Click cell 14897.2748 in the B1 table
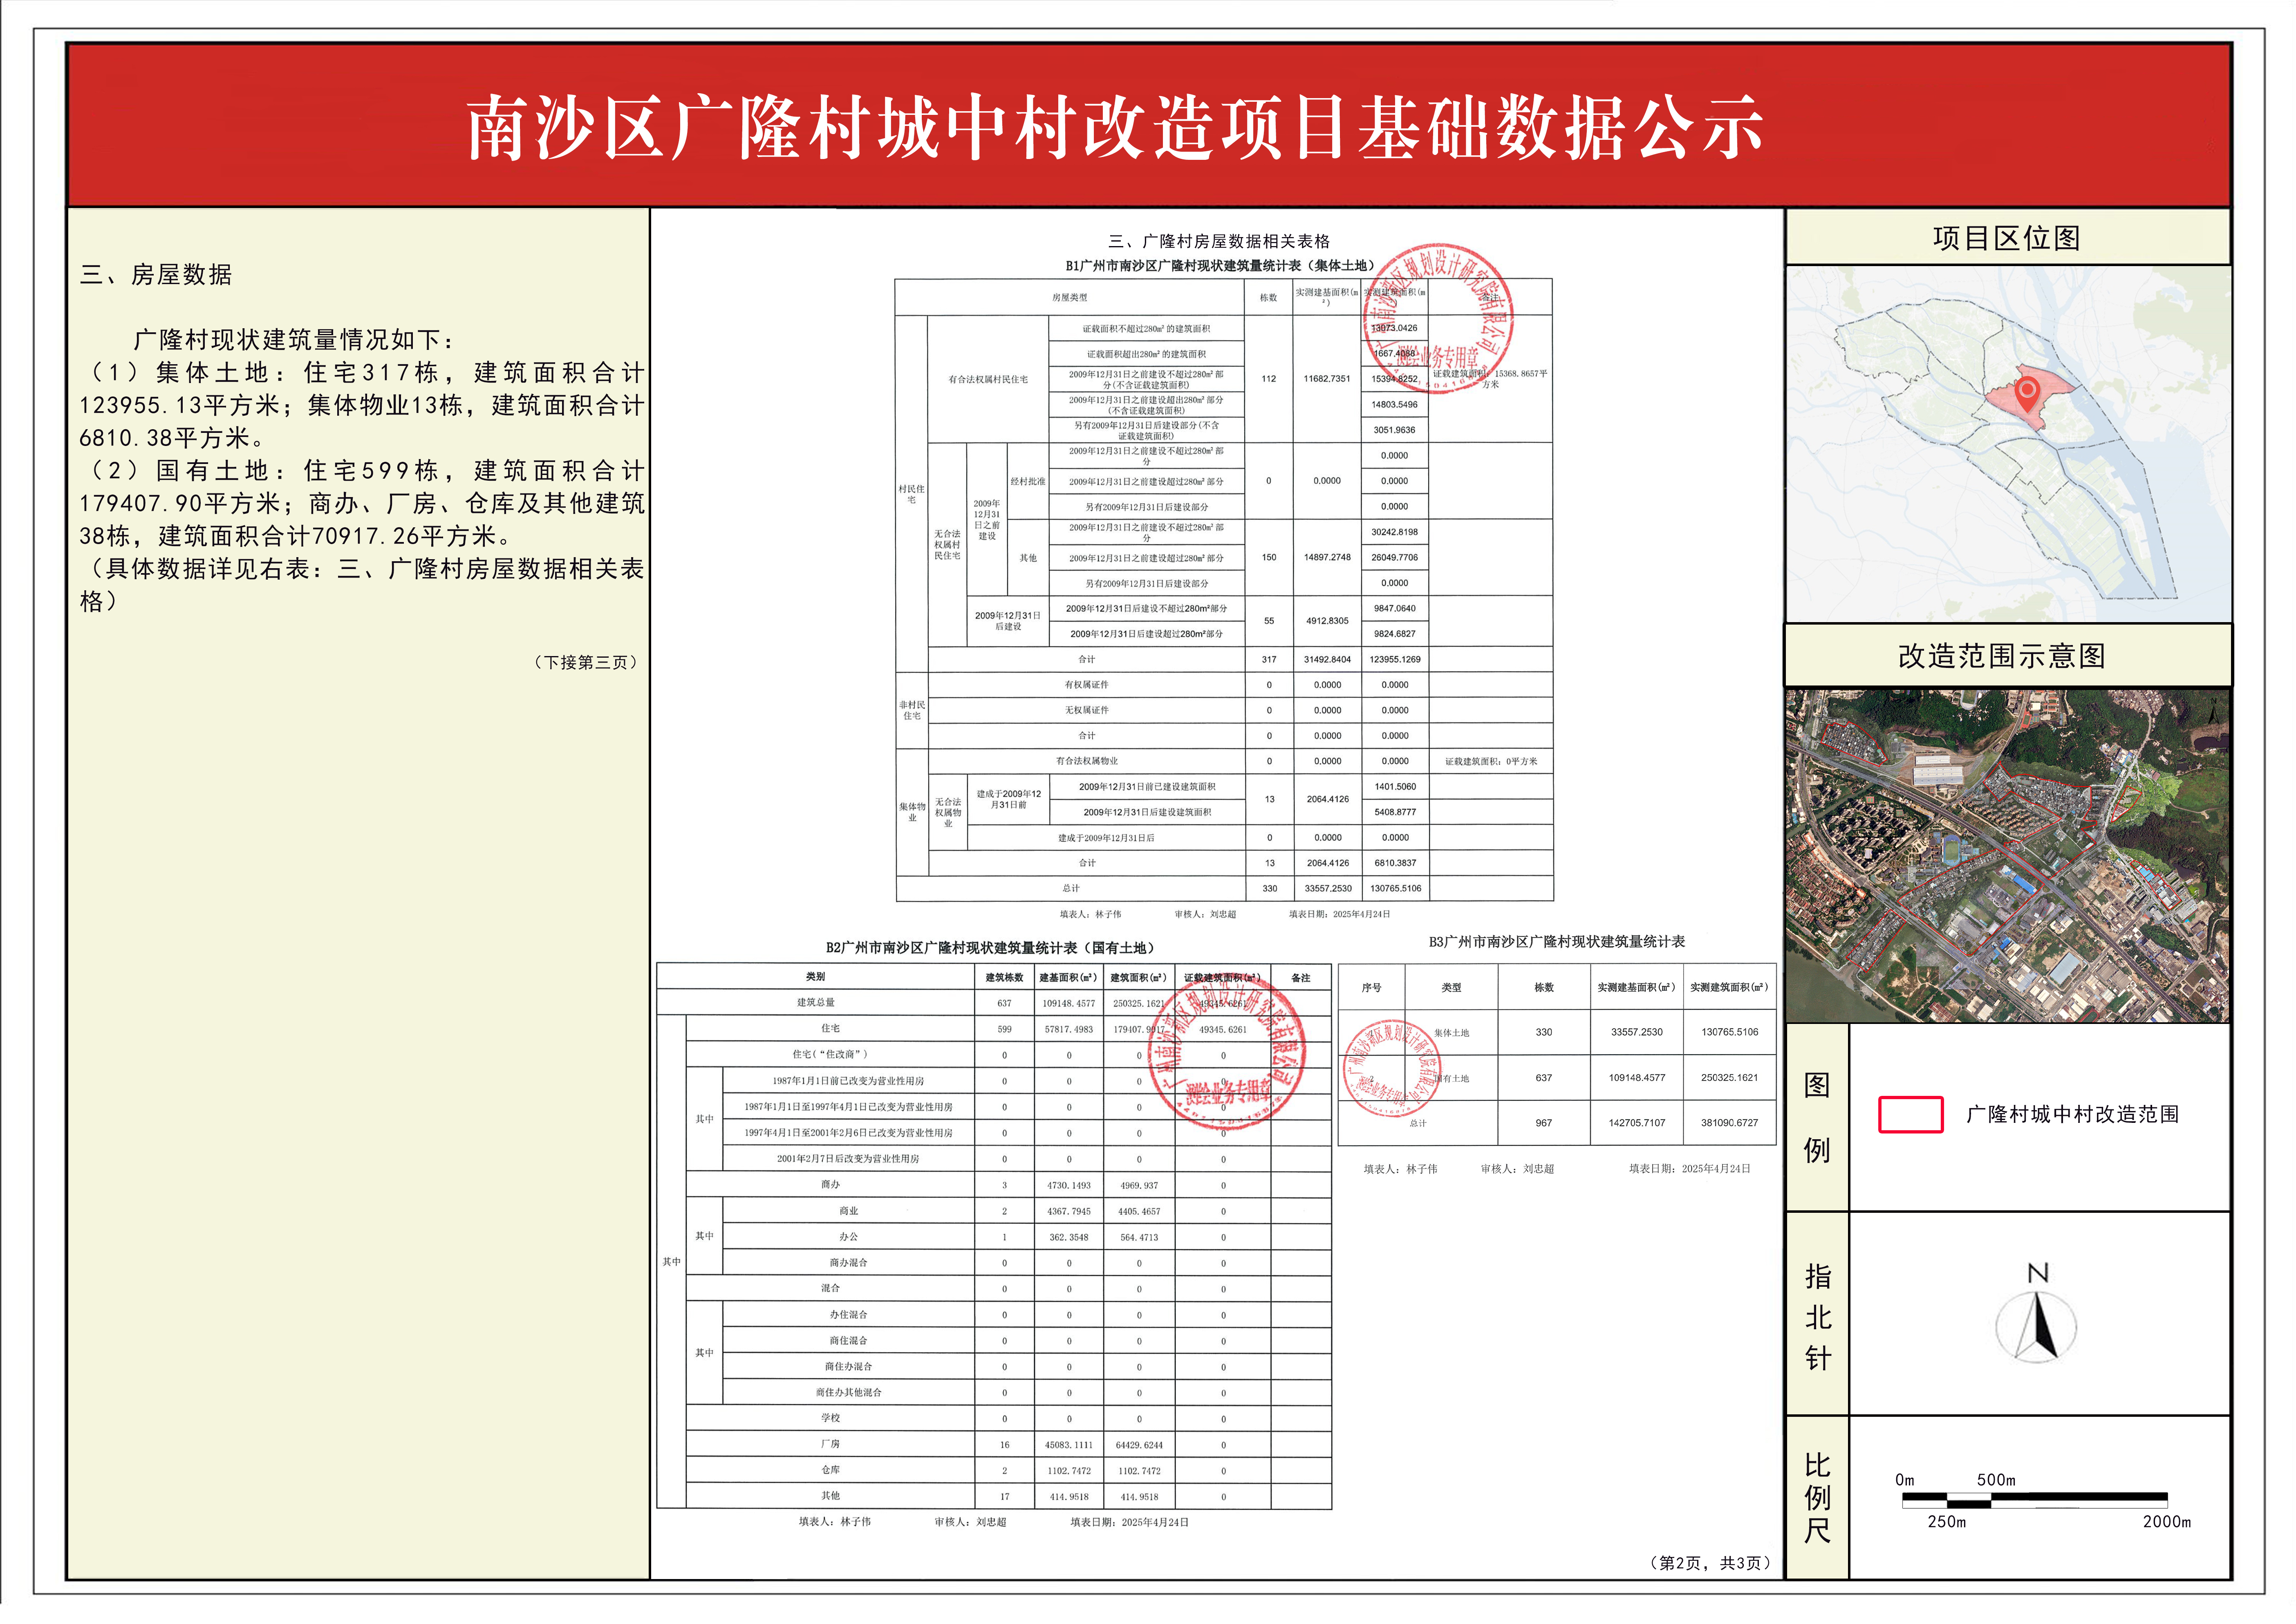 coord(1327,558)
